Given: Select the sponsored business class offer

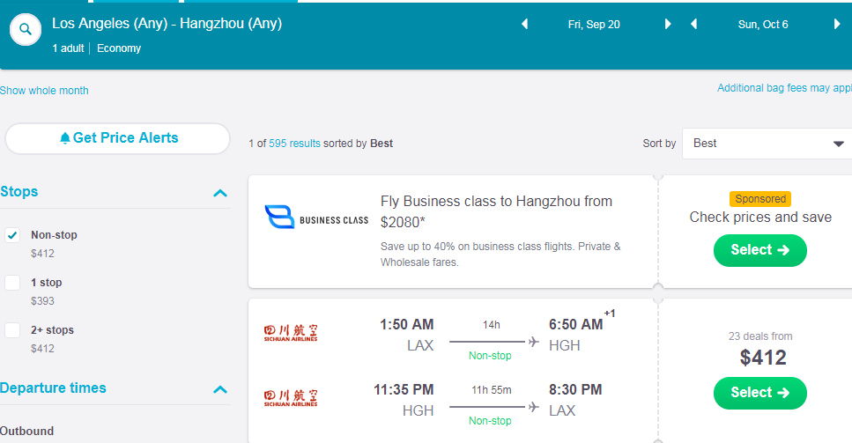Looking at the screenshot, I should point(759,250).
